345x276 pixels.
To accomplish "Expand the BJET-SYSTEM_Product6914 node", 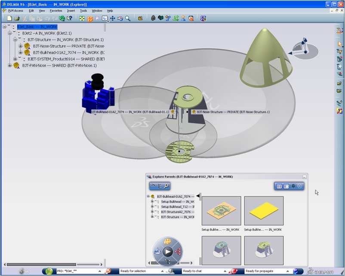I will point(15,59).
